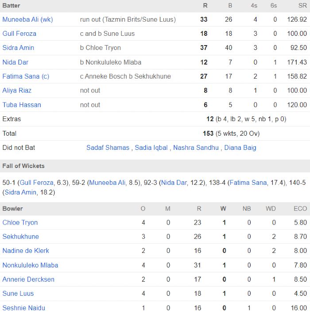Select Sadaf Shamas in Did not Bat
The image size is (310, 313).
108,148
